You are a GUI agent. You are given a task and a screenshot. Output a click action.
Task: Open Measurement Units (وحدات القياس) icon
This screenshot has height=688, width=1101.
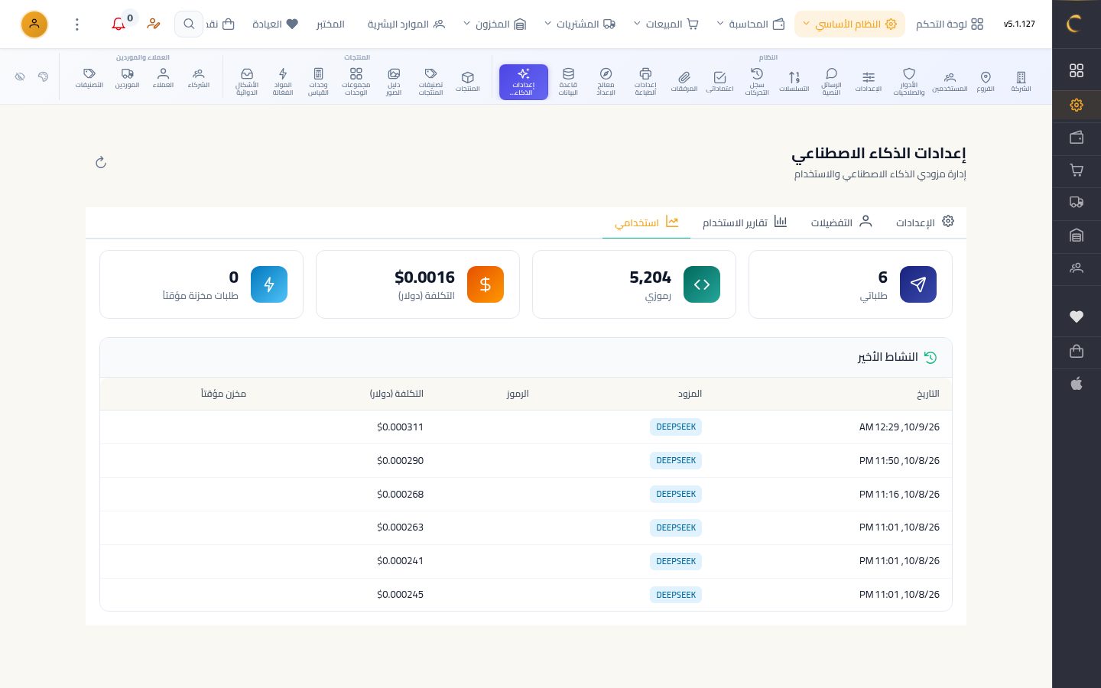click(318, 82)
